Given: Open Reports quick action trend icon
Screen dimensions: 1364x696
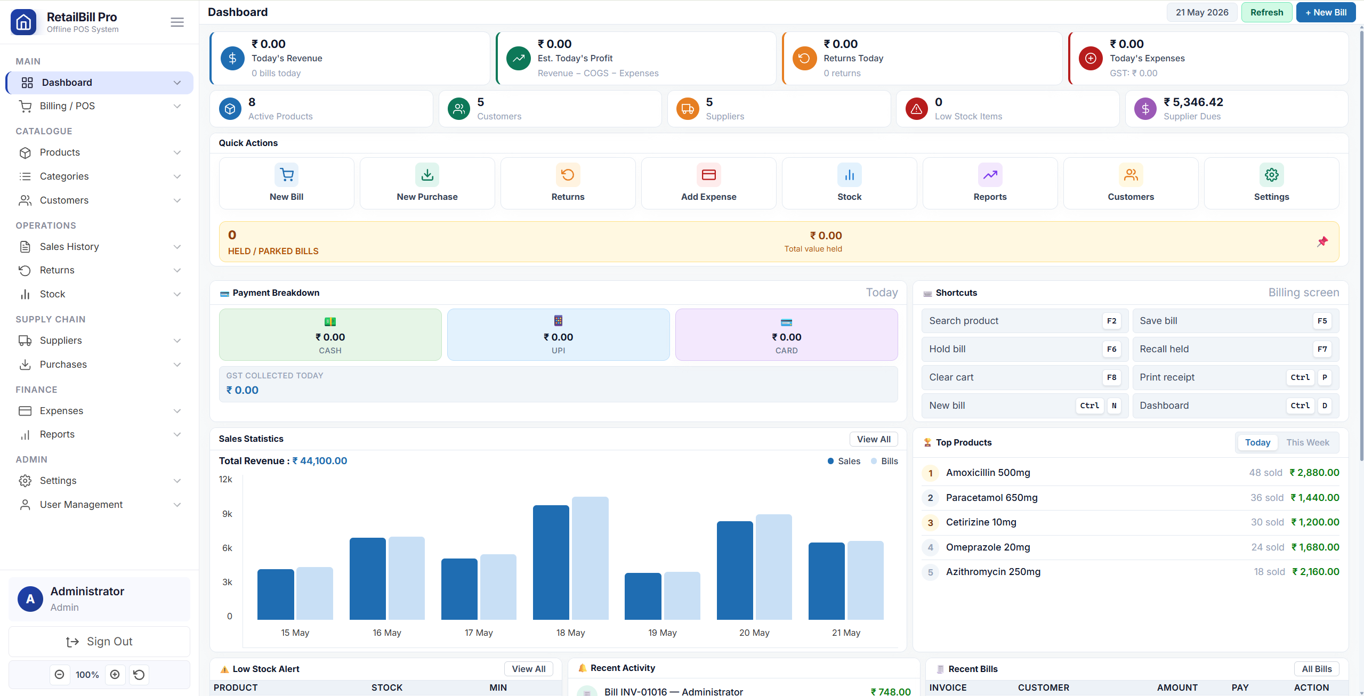Looking at the screenshot, I should (x=990, y=175).
